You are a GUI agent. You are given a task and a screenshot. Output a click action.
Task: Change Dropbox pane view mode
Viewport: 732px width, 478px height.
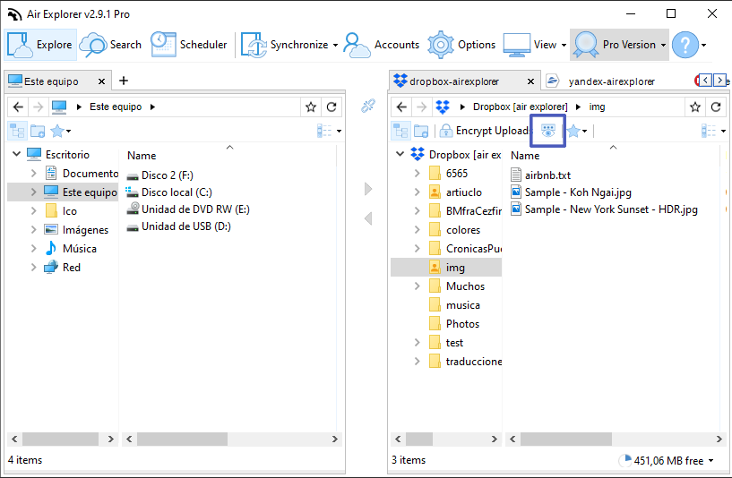coord(713,131)
